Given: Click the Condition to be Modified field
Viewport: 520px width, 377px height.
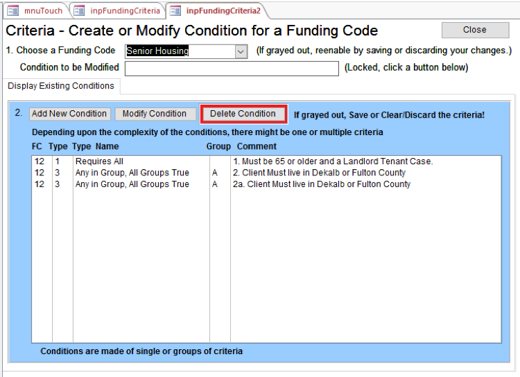Looking at the screenshot, I should pyautogui.click(x=232, y=68).
